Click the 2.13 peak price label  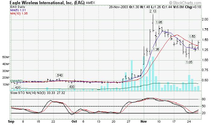[153, 11]
